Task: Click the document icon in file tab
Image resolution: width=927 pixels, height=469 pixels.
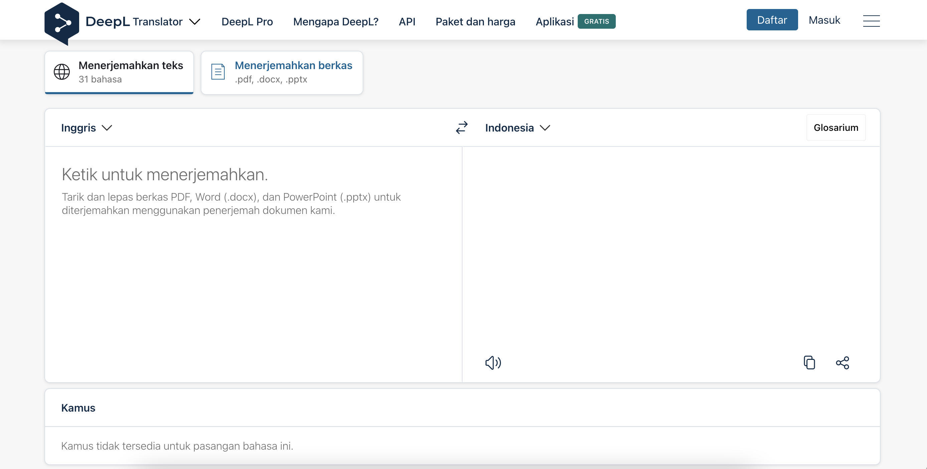Action: pos(218,72)
